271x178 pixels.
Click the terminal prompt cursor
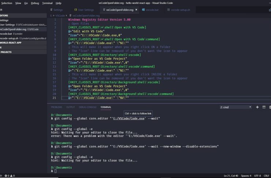click(x=56, y=171)
